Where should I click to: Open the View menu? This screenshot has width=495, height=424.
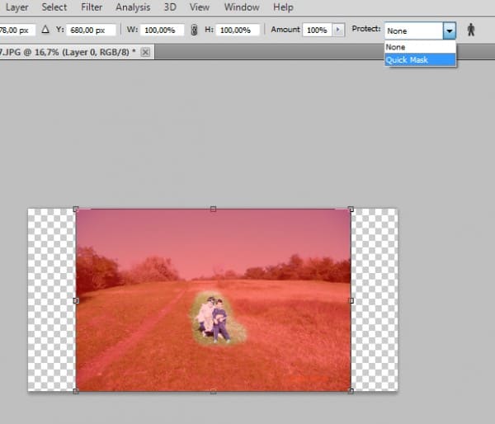pos(199,7)
